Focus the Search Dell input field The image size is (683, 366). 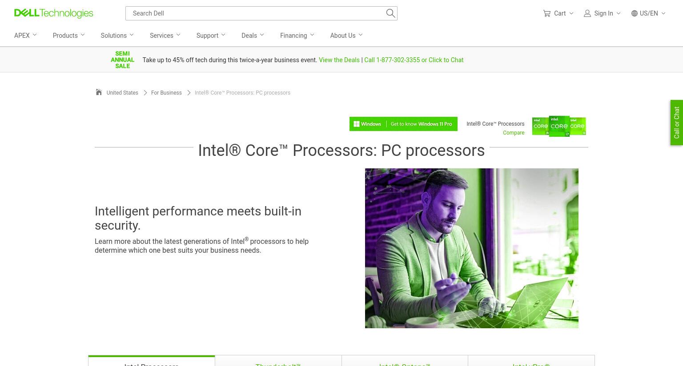pos(256,13)
